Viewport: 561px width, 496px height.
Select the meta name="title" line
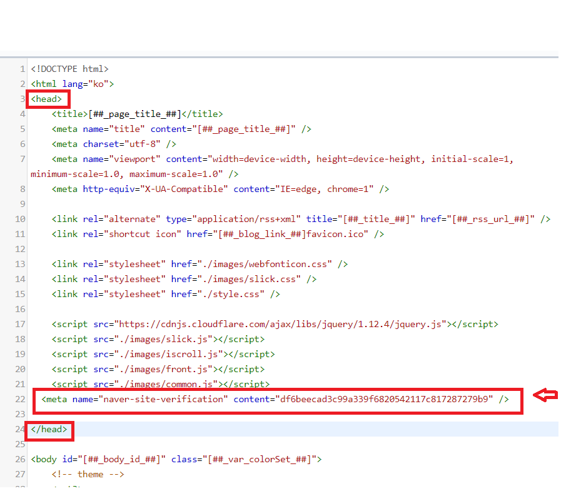click(181, 129)
